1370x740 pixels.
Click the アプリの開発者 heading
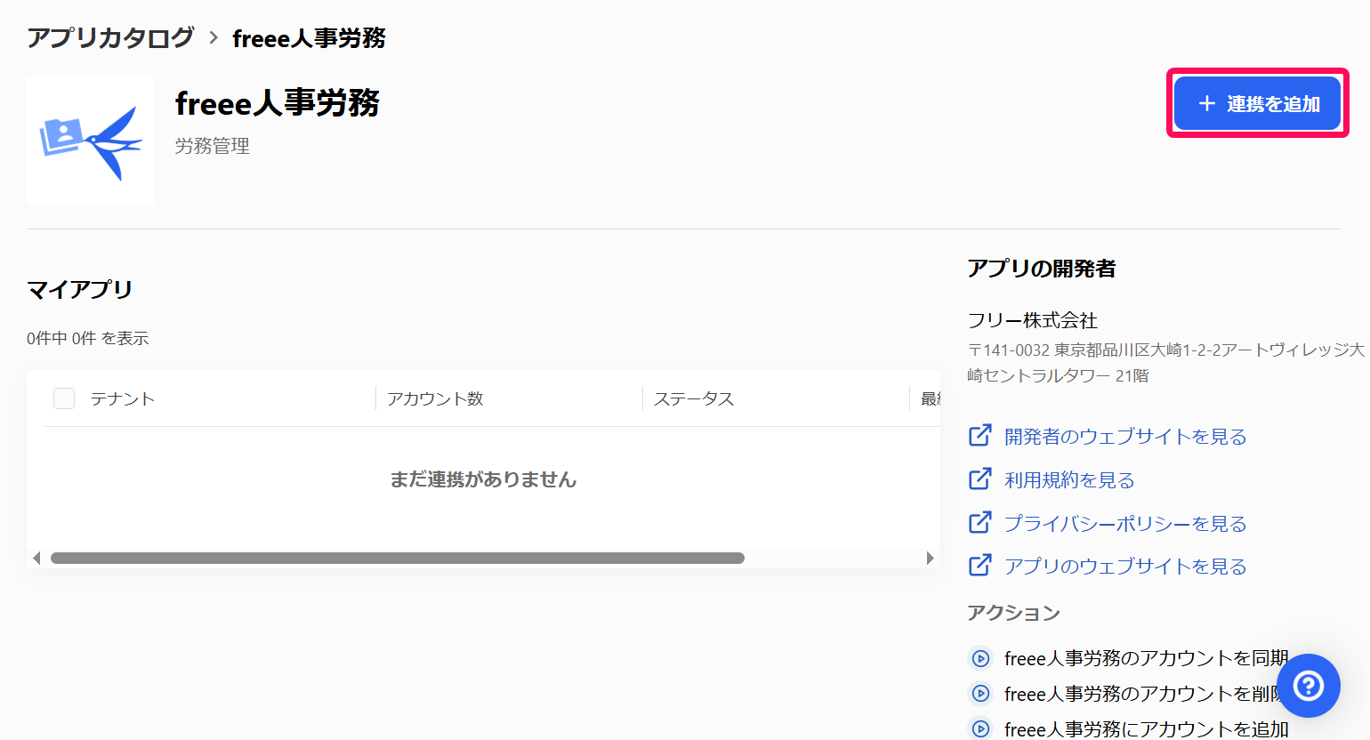click(1042, 268)
